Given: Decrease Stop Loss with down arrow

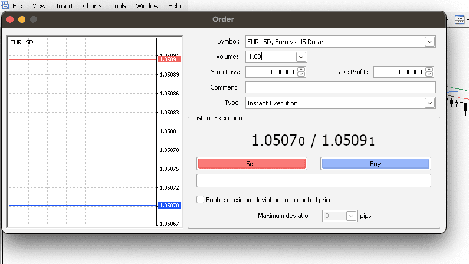Looking at the screenshot, I should 301,74.
